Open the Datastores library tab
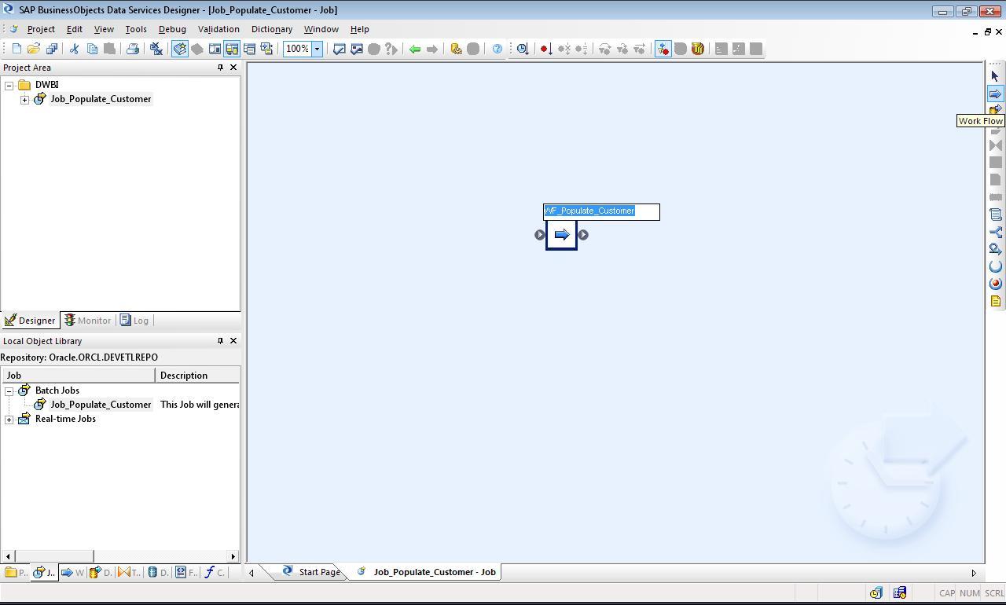 [158, 572]
